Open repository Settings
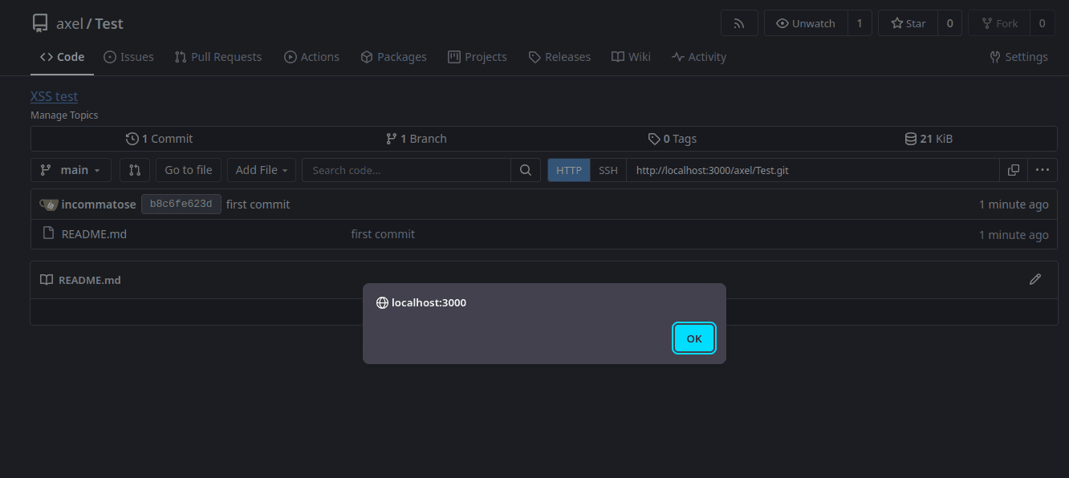 click(x=1018, y=57)
